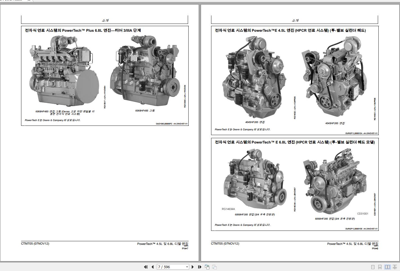Click the left page trademark note under 6068HF485
400x271 pixels.
pyautogui.click(x=53, y=120)
